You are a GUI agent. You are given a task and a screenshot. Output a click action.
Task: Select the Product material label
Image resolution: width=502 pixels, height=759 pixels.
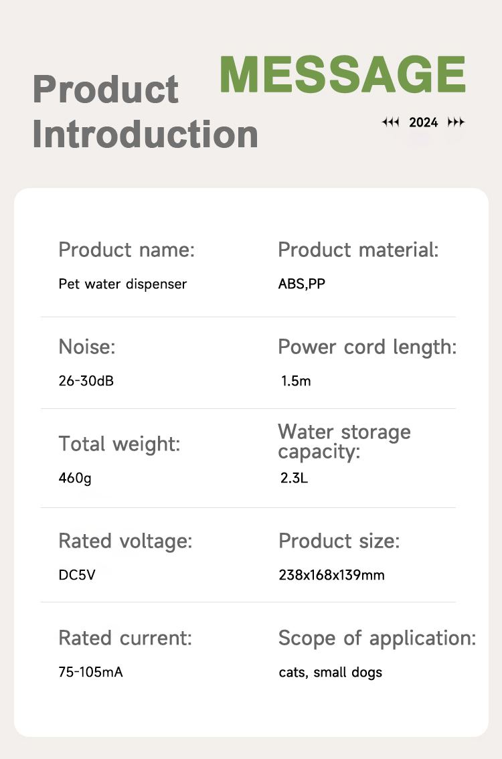coord(358,250)
